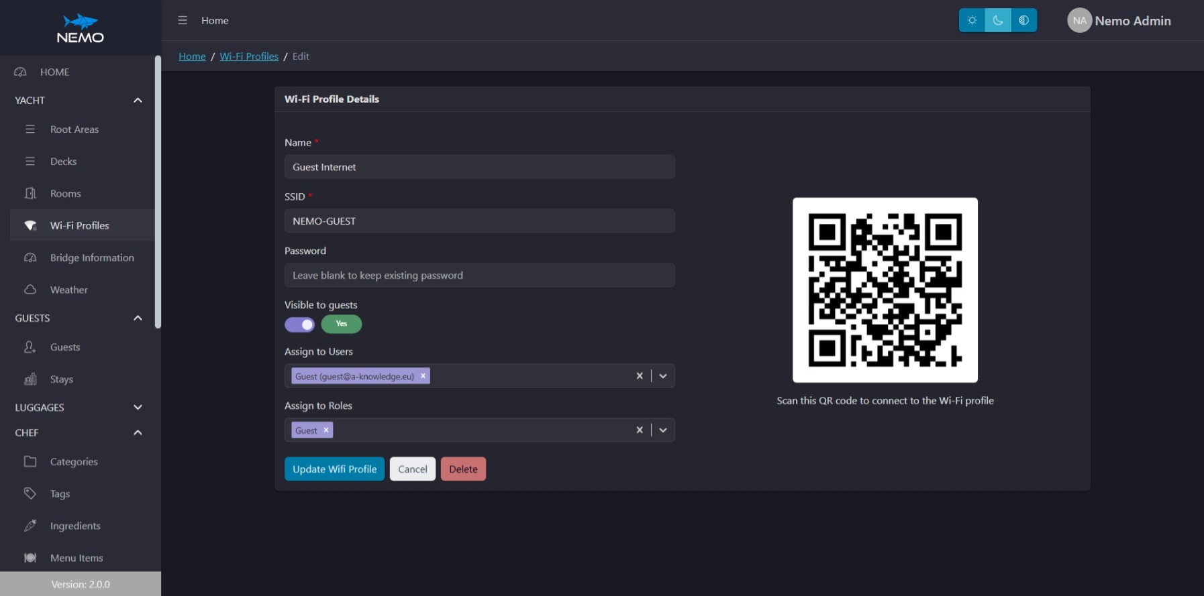The image size is (1204, 596).
Task: Click the Menu Items dish icon
Action: pos(30,558)
